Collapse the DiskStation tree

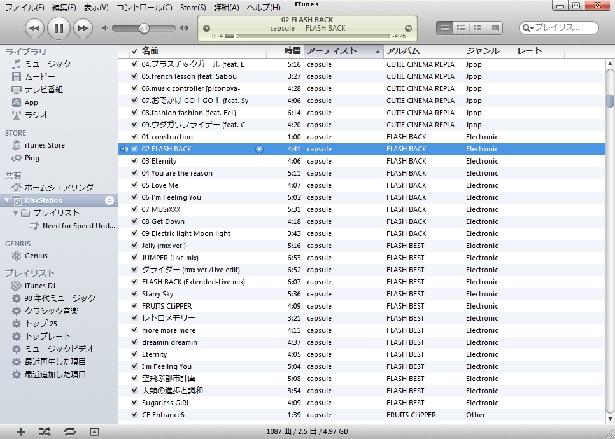[6, 200]
